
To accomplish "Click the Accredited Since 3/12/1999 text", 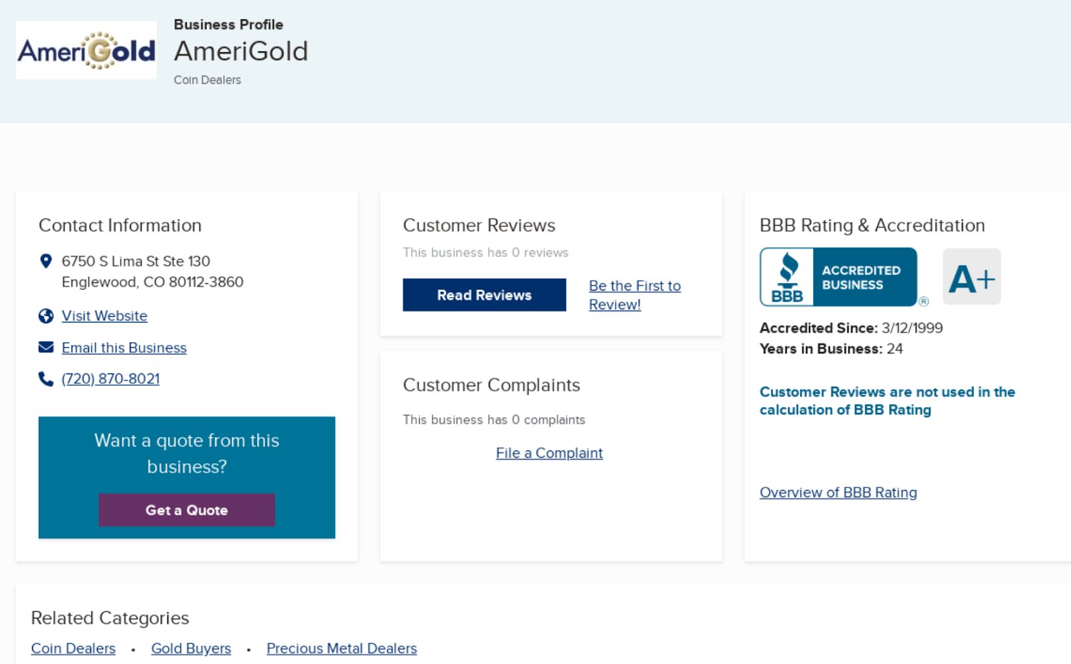I will 851,328.
